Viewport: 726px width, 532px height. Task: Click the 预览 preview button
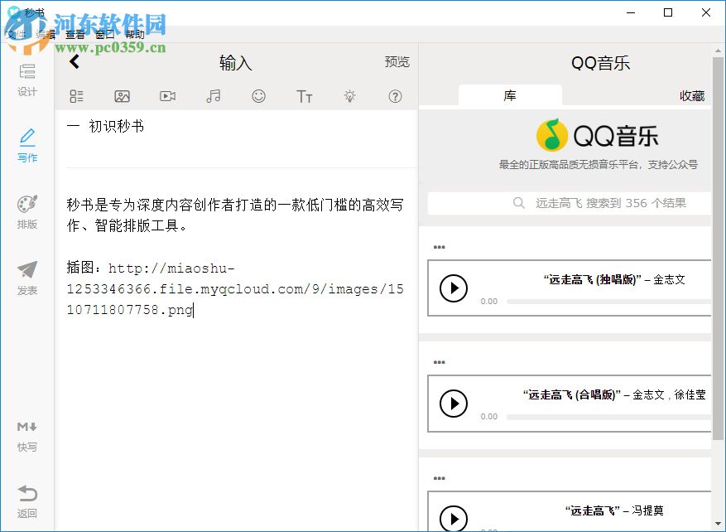397,61
